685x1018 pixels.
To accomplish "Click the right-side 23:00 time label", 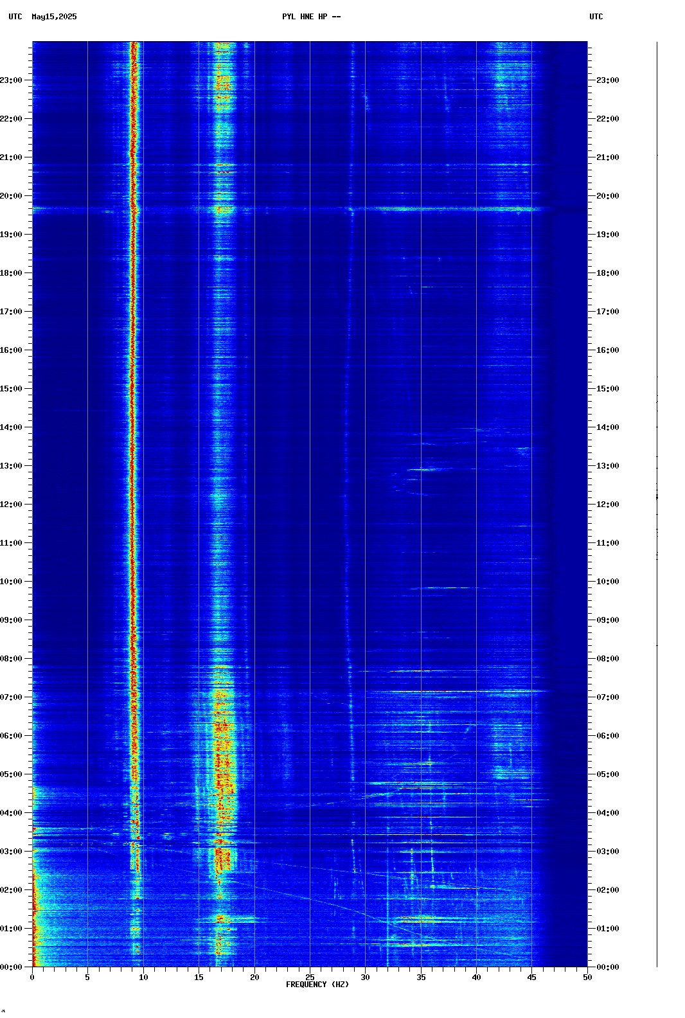I will [608, 80].
